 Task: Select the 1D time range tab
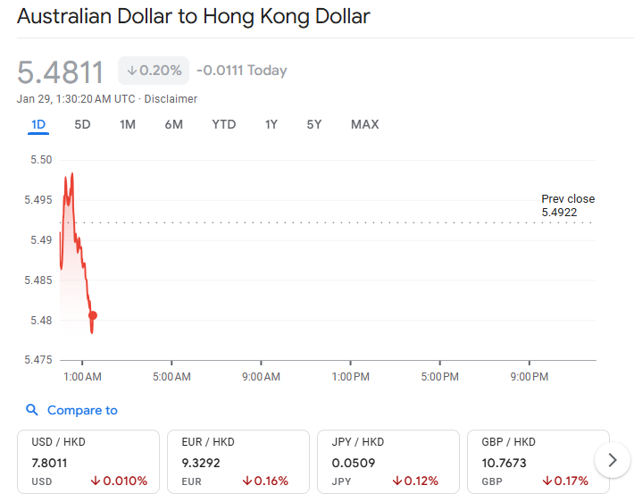38,124
